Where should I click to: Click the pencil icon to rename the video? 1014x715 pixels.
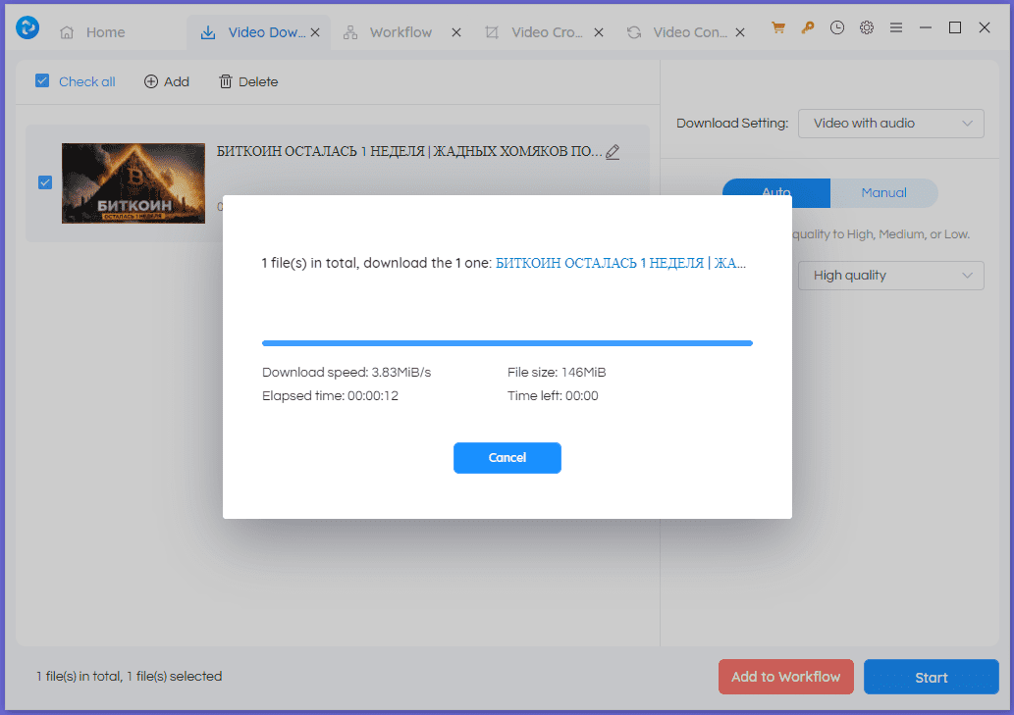point(613,152)
